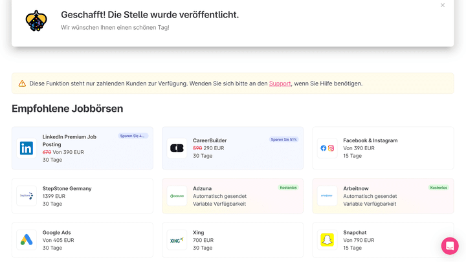This screenshot has height=262, width=466.
Task: Select the StepStone logo icon
Action: tap(27, 196)
